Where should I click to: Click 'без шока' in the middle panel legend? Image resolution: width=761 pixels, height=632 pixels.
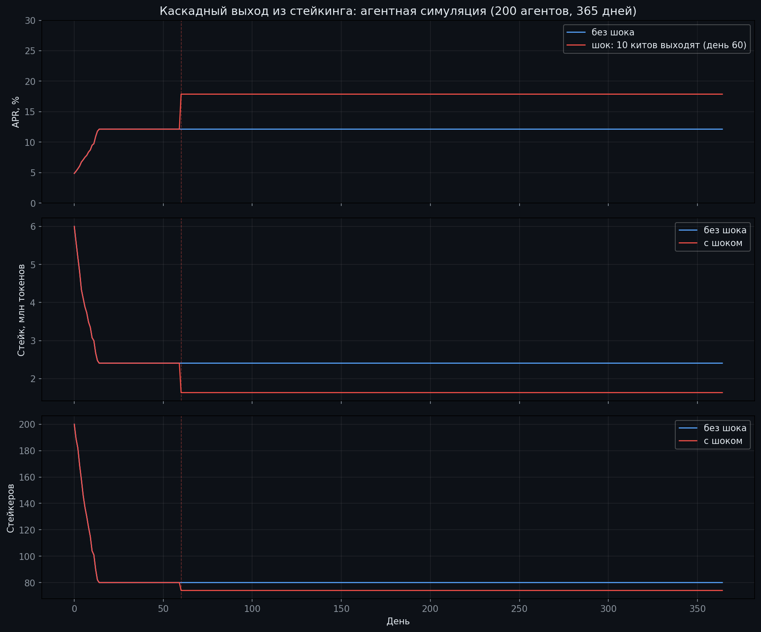coord(725,230)
